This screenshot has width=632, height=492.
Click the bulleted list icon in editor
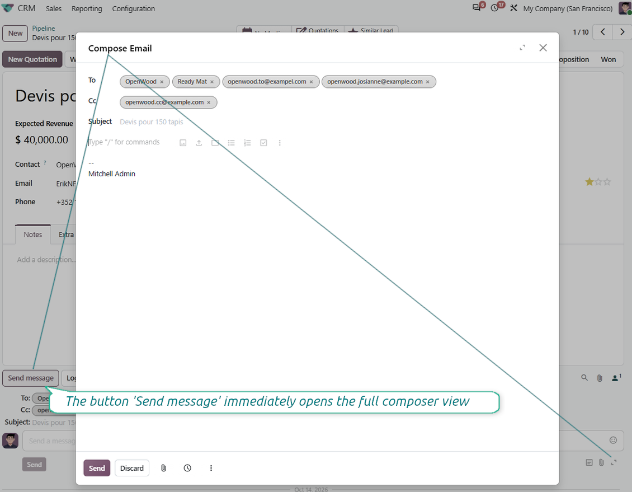tap(232, 143)
